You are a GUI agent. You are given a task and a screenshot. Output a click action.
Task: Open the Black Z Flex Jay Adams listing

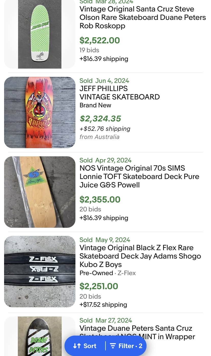coord(140,256)
